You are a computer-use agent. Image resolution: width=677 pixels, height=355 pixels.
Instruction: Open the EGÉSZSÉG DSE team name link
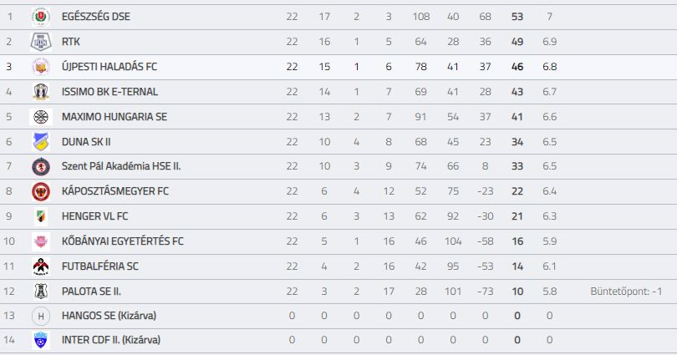96,17
